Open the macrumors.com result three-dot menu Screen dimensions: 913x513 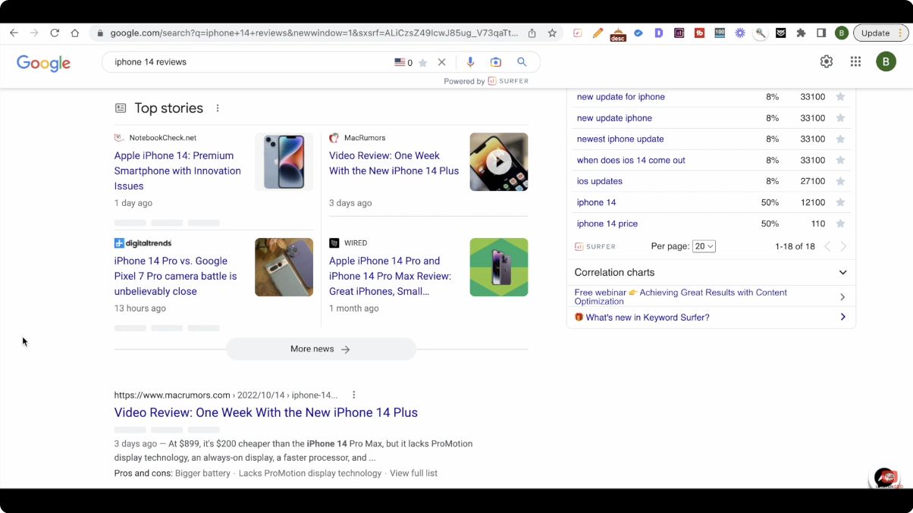tap(353, 395)
